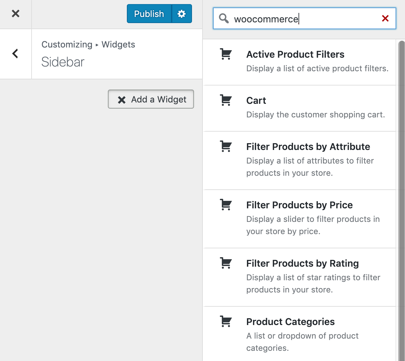
Task: Click the Cart widget cart icon
Action: pyautogui.click(x=226, y=100)
